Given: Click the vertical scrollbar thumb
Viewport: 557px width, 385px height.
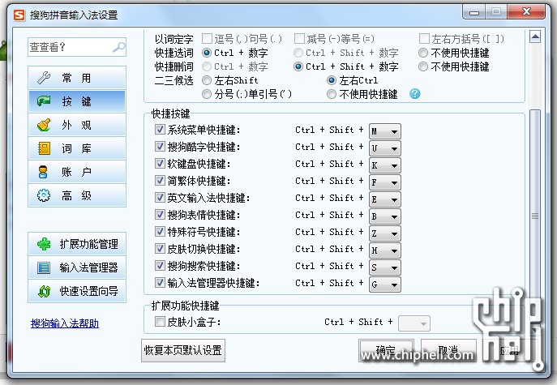Looking at the screenshot, I should coord(535,216).
